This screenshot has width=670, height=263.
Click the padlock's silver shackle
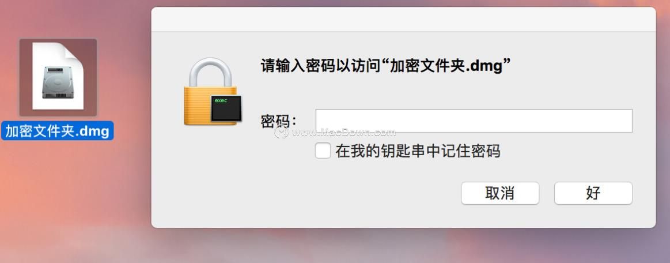click(210, 72)
